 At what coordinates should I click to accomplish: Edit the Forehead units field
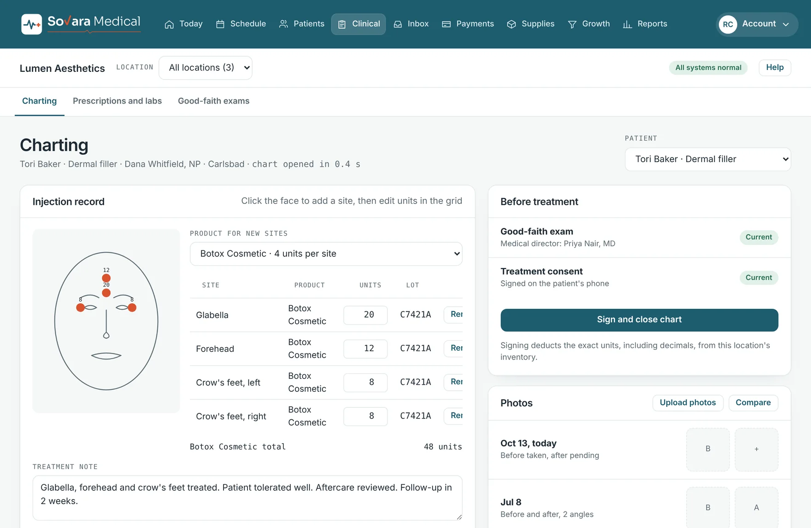click(365, 349)
